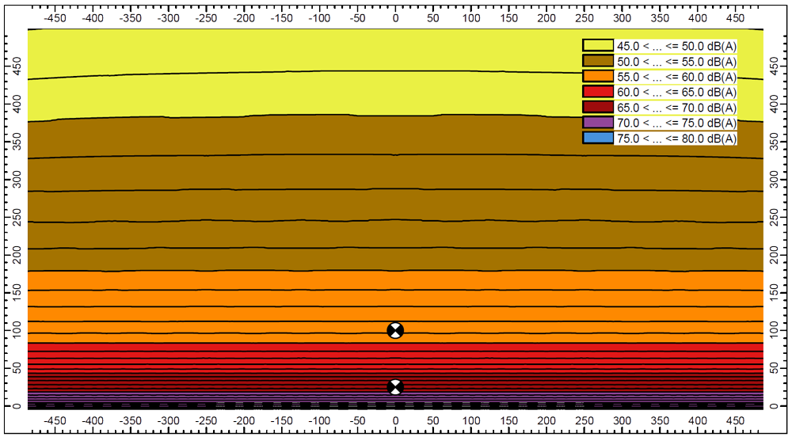Click the '45.0 < ... <= 50.0 dB(A)' legend label

click(x=676, y=46)
